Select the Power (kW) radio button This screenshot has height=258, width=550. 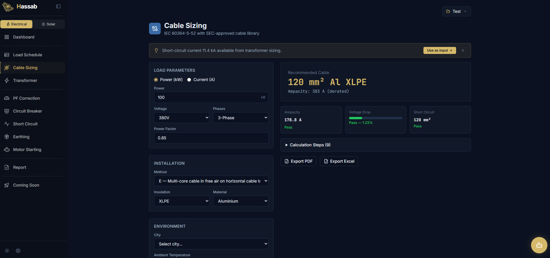click(x=156, y=80)
